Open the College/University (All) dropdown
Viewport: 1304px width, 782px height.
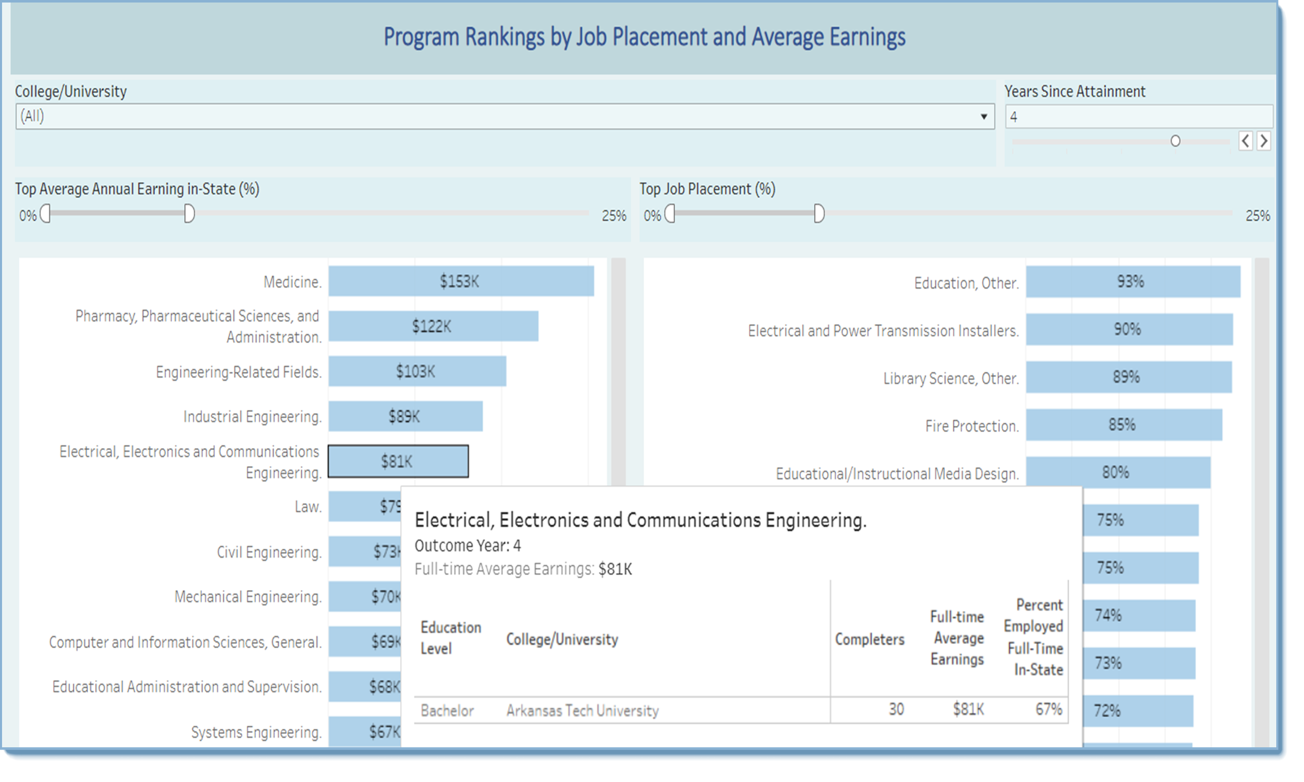(x=504, y=116)
